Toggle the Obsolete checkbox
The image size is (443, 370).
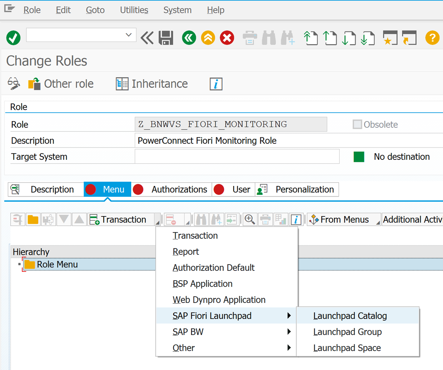click(x=357, y=124)
